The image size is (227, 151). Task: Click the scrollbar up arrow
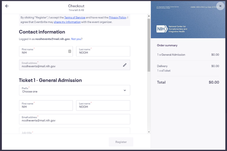pos(149,16)
